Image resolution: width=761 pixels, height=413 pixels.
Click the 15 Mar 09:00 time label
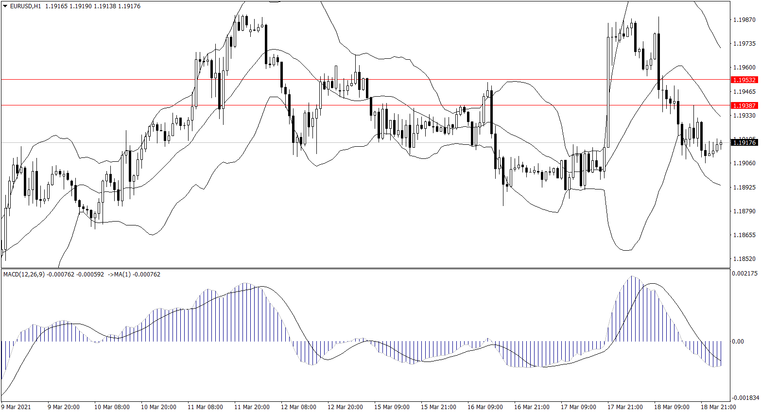pos(392,407)
